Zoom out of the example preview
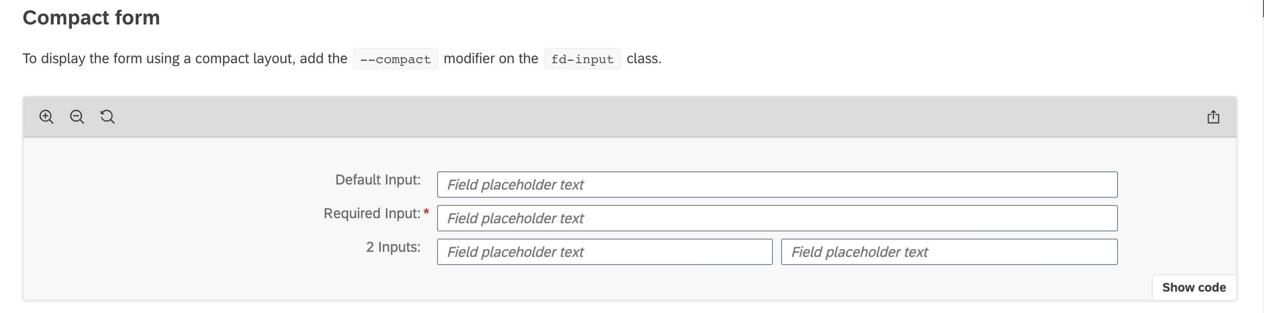The width and height of the screenshot is (1264, 313). 77,117
